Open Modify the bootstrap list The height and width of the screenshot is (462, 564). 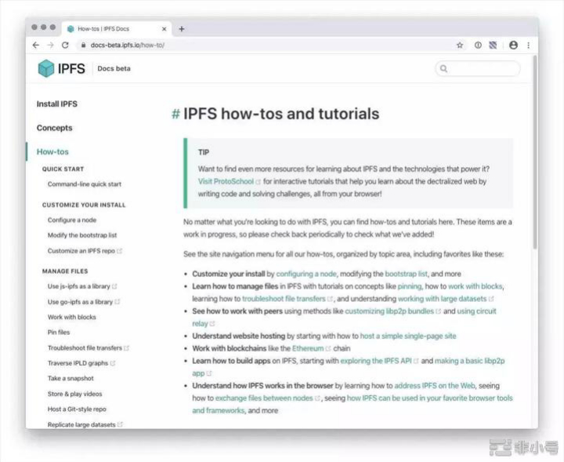82,235
